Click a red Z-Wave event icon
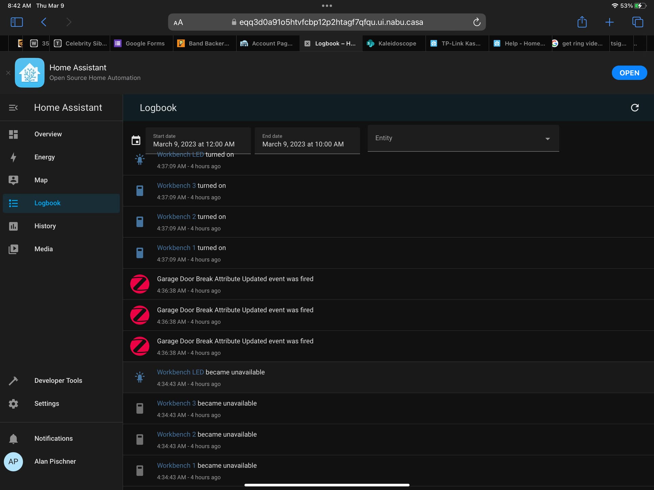This screenshot has width=654, height=490. [140, 284]
